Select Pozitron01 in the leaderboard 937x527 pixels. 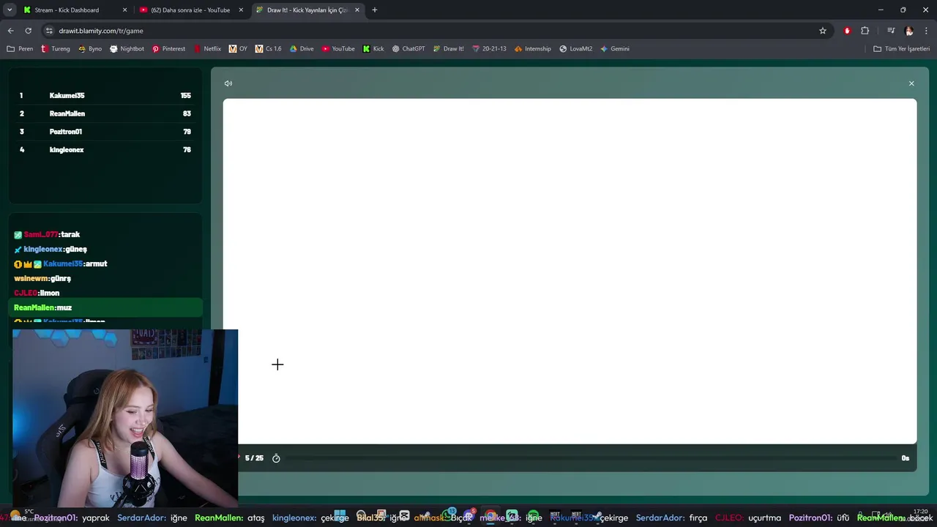105,132
